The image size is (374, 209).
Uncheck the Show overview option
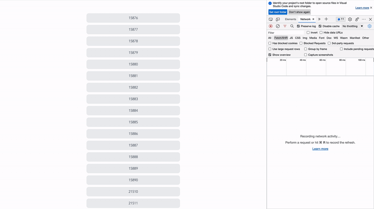pos(270,55)
